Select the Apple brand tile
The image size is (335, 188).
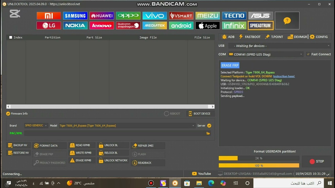(208, 25)
